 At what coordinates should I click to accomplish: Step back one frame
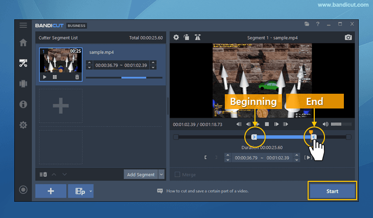tap(248, 124)
